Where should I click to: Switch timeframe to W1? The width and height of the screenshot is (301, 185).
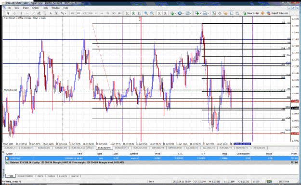pyautogui.click(x=114, y=13)
